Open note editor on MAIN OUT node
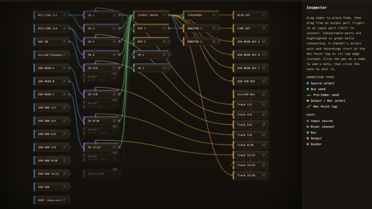The width and height of the screenshot is (372, 209). (x=264, y=15)
